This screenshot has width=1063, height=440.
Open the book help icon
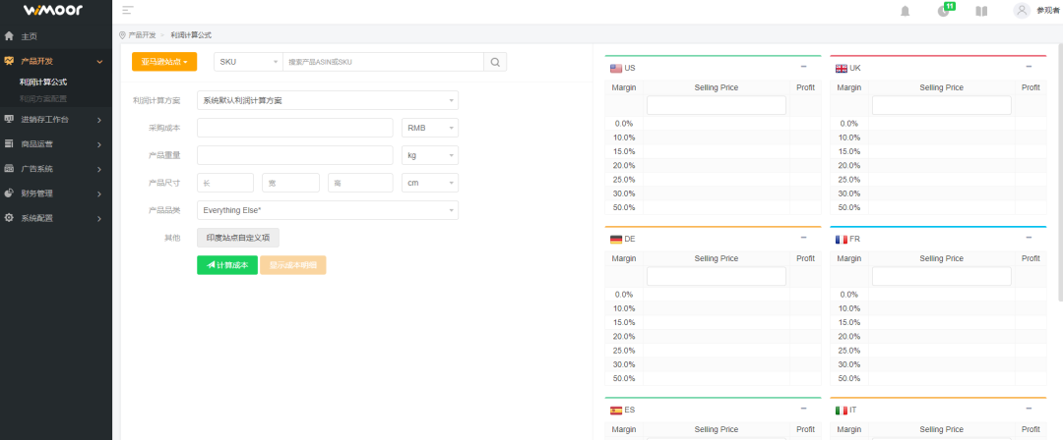tap(980, 11)
